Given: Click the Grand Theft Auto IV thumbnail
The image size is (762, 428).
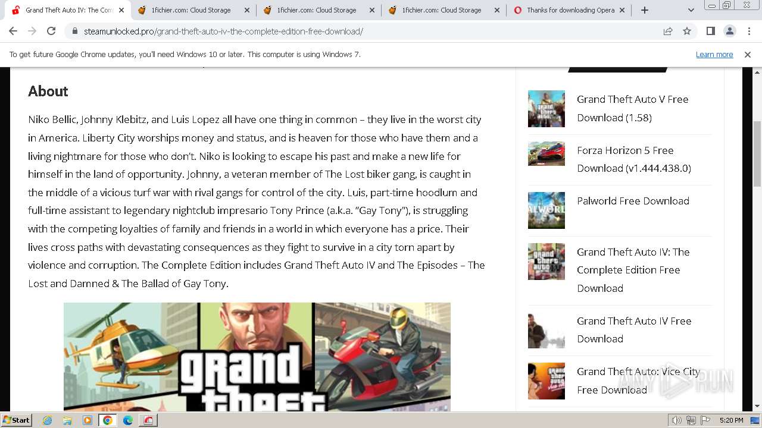Looking at the screenshot, I should (x=546, y=330).
